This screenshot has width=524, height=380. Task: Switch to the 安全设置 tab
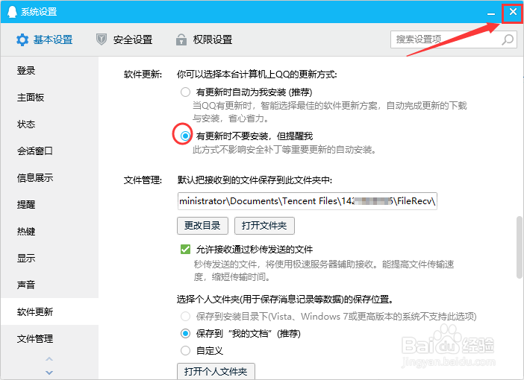tap(125, 39)
